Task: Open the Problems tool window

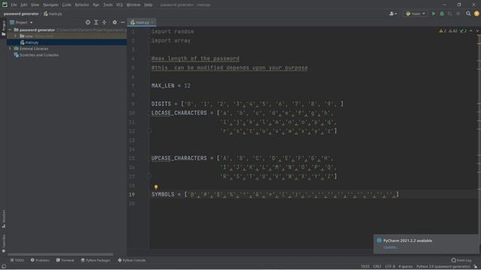Action: (40, 260)
